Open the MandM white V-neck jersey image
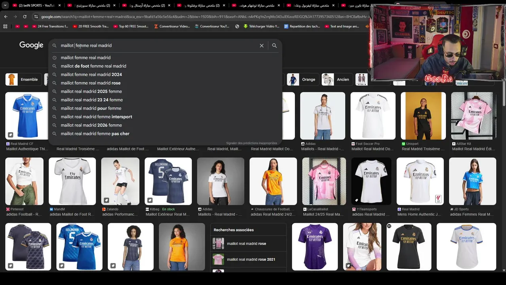The height and width of the screenshot is (285, 506). pyautogui.click(x=72, y=181)
